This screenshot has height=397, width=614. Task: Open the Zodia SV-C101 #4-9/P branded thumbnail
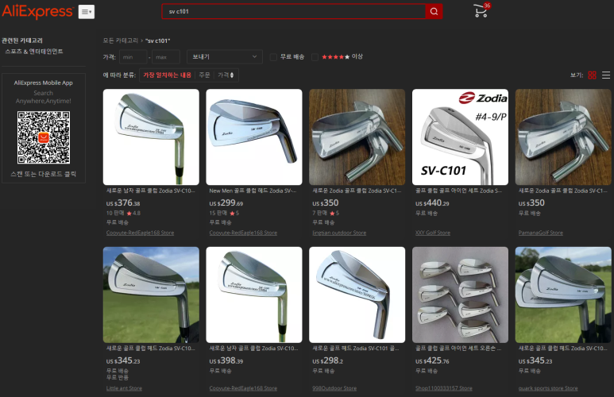(460, 137)
